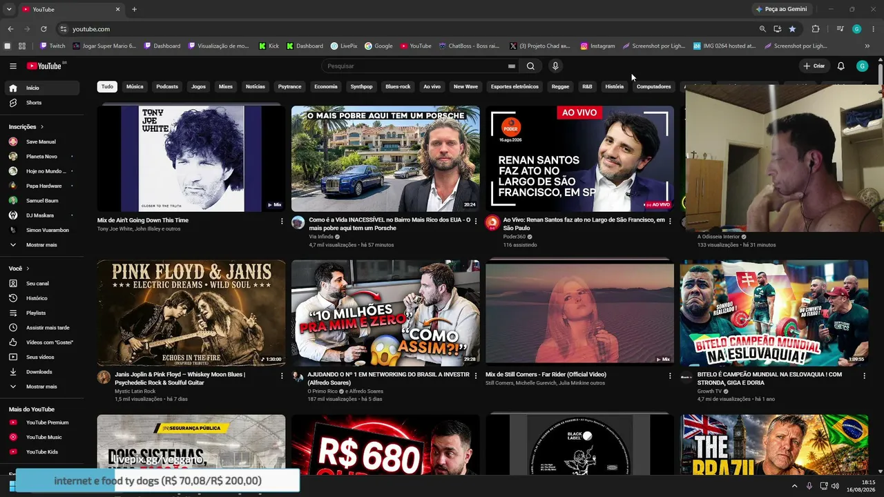Click the Peça ao Gemini button
The width and height of the screenshot is (884, 497).
(x=781, y=9)
